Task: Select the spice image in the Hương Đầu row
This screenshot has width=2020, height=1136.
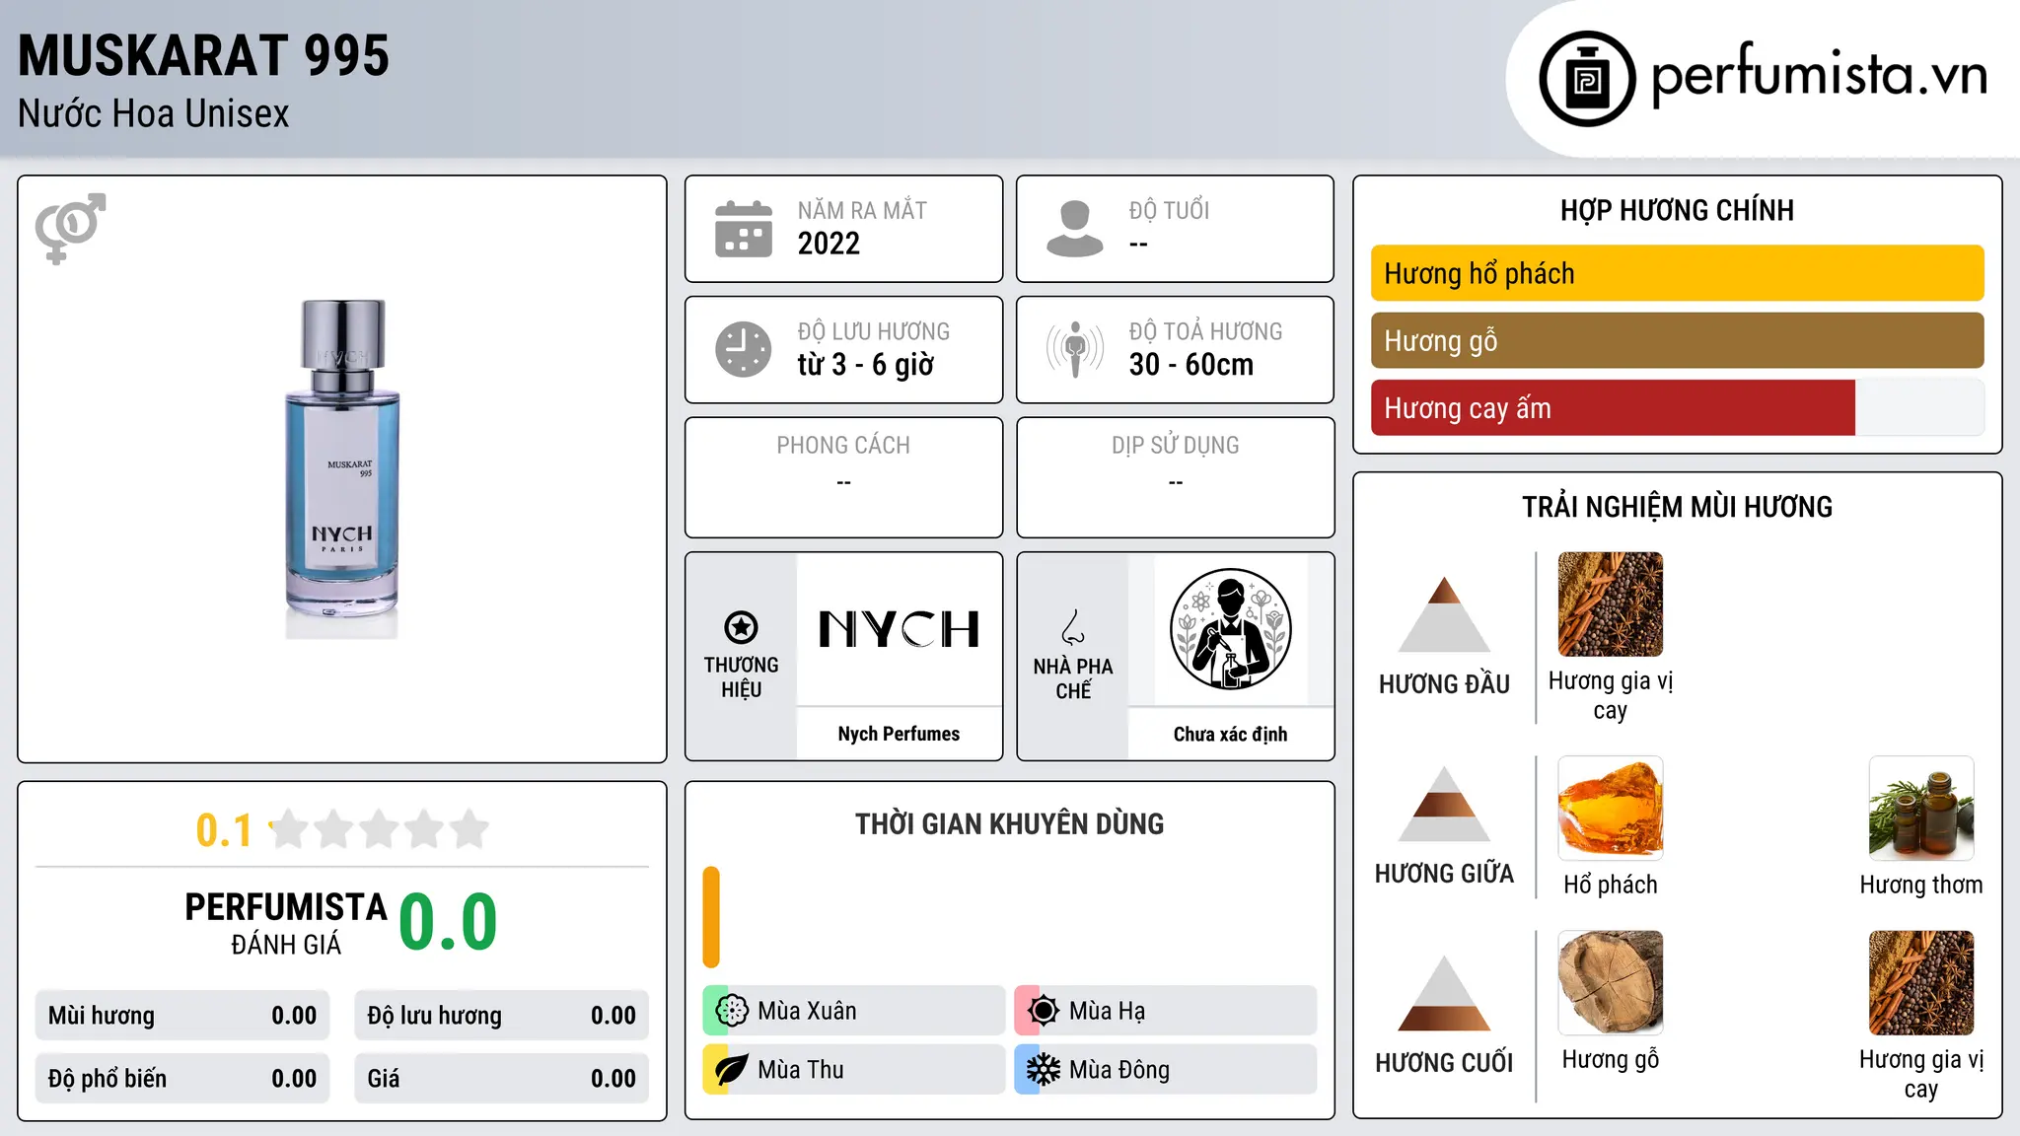Action: pyautogui.click(x=1610, y=604)
